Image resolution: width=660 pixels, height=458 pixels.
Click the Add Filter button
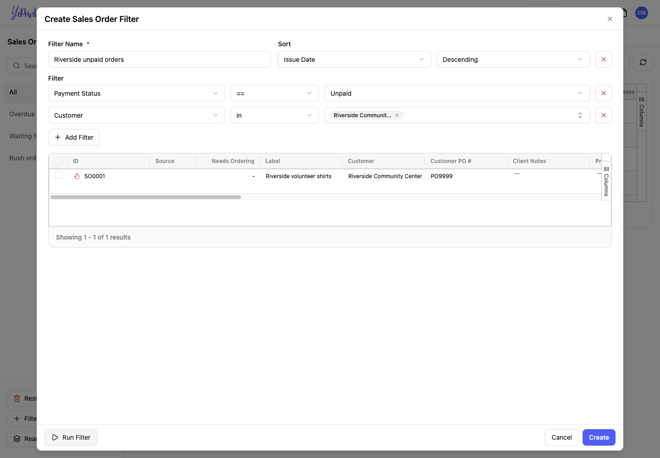pos(74,137)
